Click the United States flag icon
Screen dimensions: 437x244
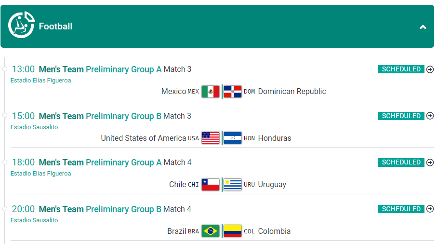click(211, 138)
